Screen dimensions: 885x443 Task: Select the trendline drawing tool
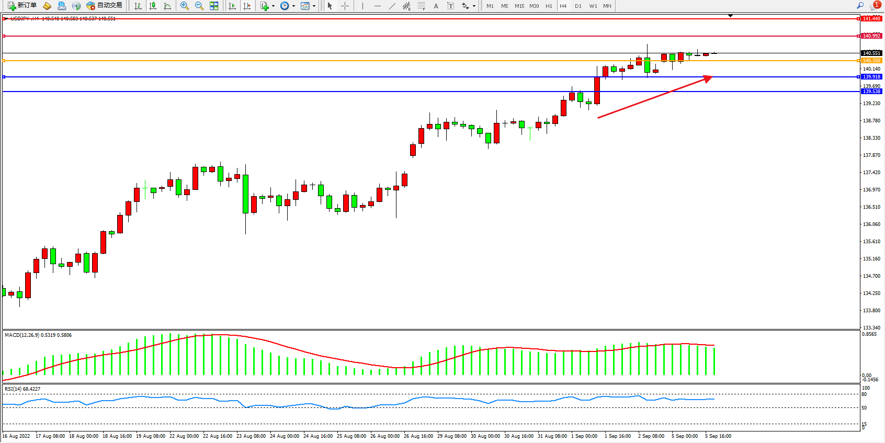coord(392,6)
